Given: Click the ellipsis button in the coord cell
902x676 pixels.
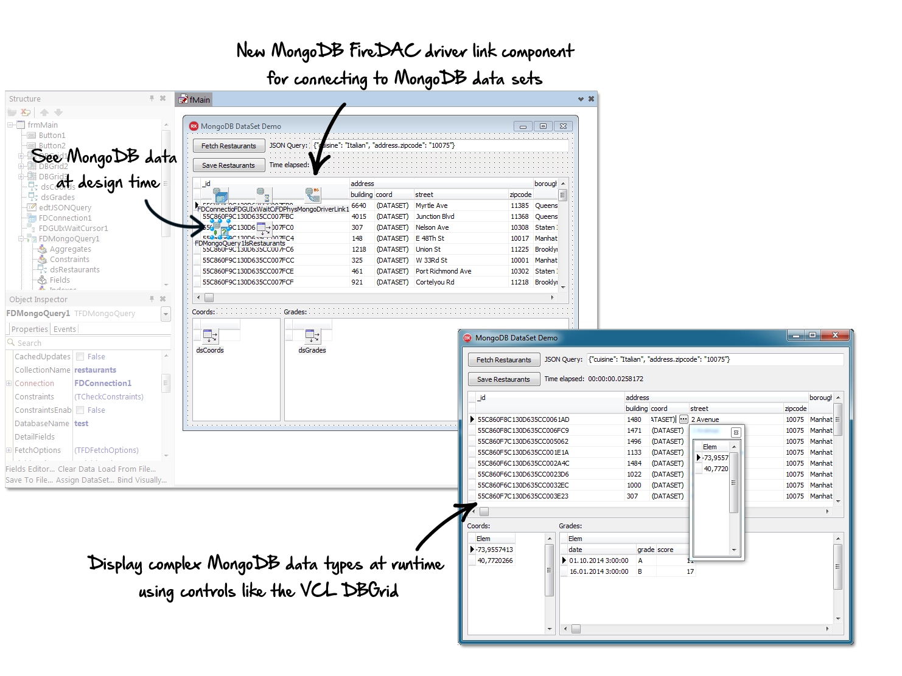Looking at the screenshot, I should click(x=683, y=419).
